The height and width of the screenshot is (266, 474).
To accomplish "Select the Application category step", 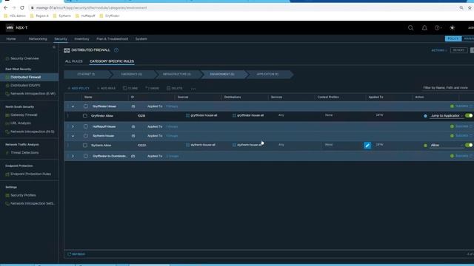I will click(268, 74).
